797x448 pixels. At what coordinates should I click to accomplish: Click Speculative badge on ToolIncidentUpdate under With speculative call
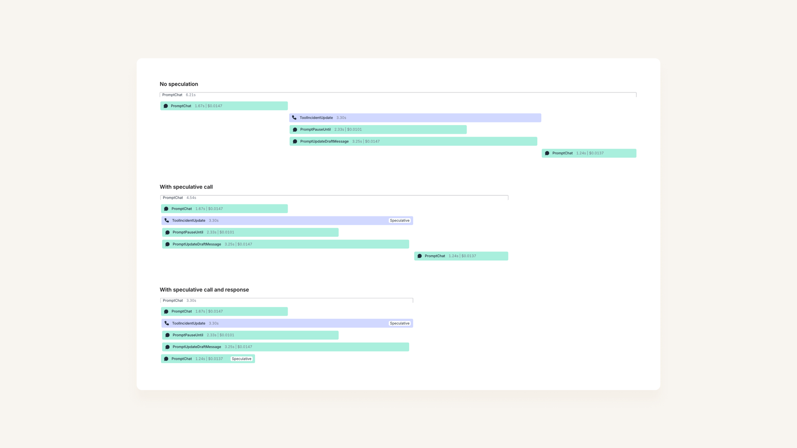click(x=399, y=221)
